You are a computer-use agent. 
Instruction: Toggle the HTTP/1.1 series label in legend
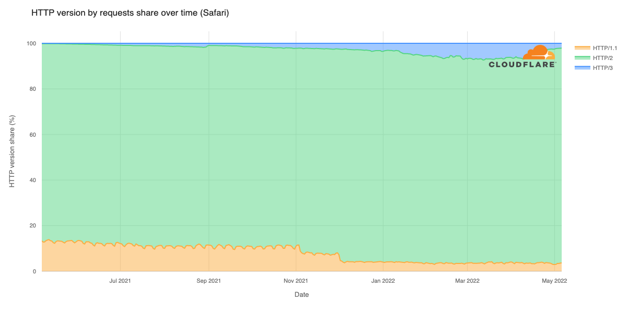(605, 48)
